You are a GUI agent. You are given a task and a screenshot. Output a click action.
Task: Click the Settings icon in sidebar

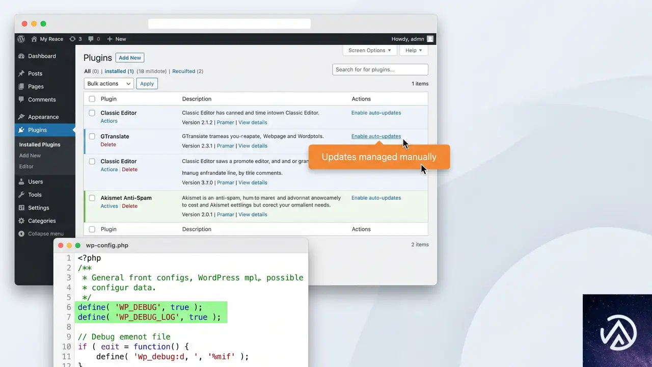21,208
